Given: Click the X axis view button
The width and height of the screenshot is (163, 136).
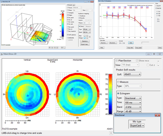Looking at the screenshot, I should point(53,47).
